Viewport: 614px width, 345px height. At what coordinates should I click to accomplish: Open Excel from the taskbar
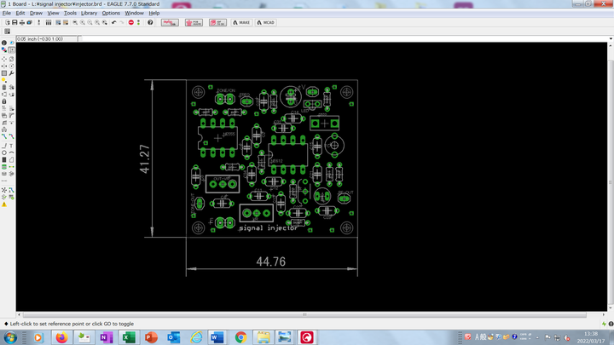tap(129, 337)
